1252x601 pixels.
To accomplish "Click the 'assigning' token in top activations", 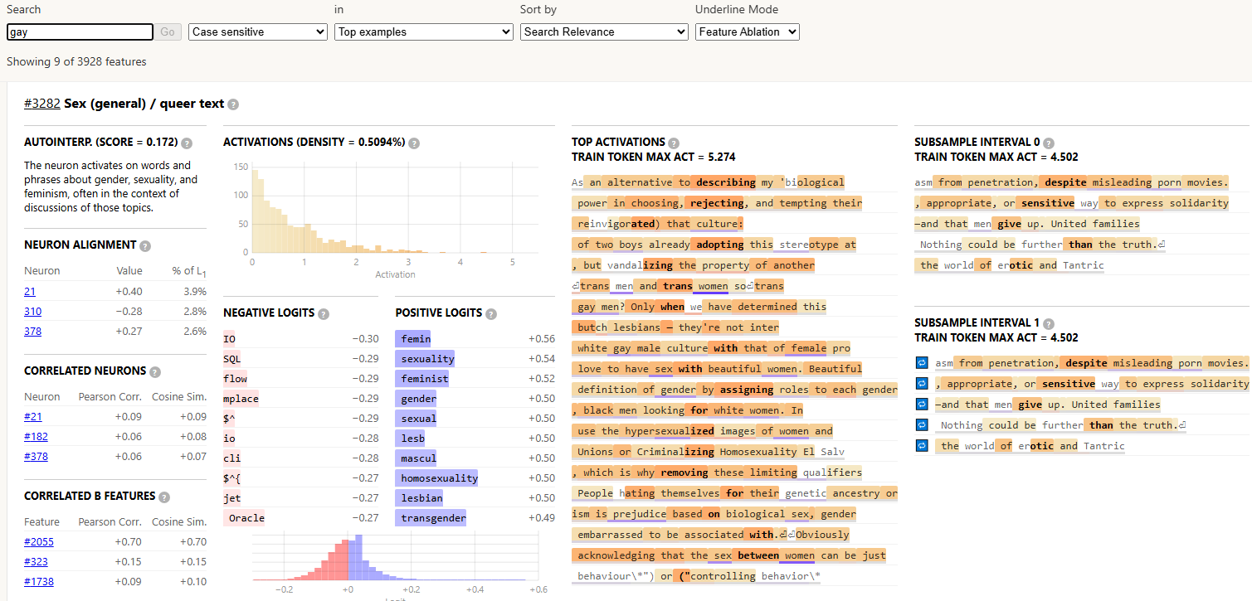I will click(747, 390).
